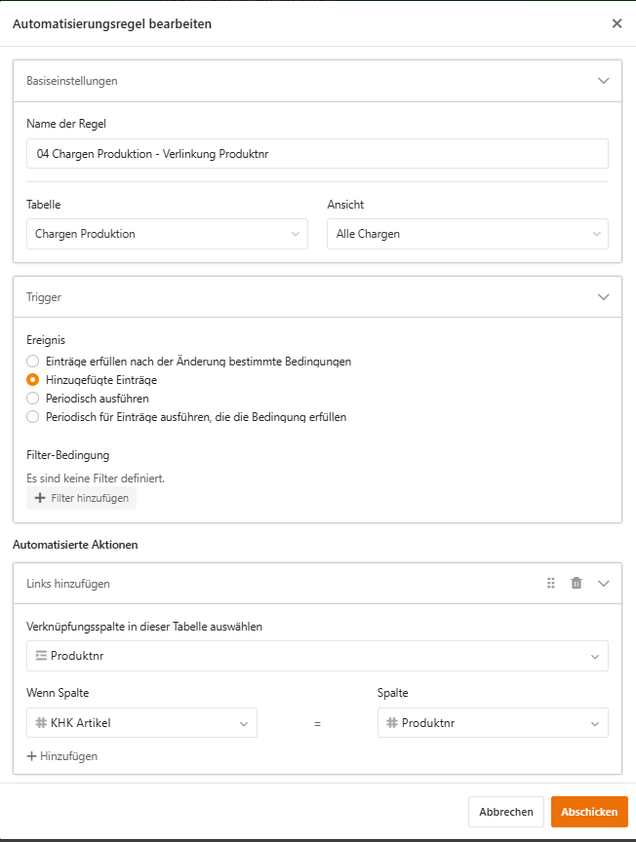Open the Verknüpfungsspalte dropdown
The height and width of the screenshot is (842, 636).
point(317,656)
